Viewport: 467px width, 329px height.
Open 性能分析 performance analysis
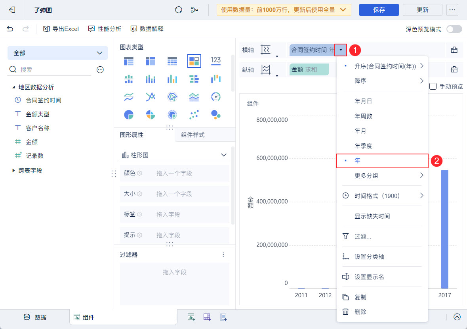point(105,29)
